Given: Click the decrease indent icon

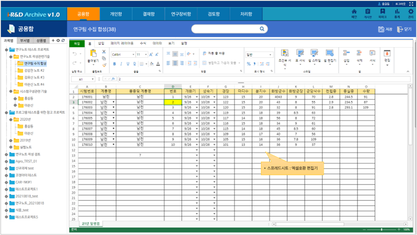Looking at the screenshot, I should (x=189, y=63).
